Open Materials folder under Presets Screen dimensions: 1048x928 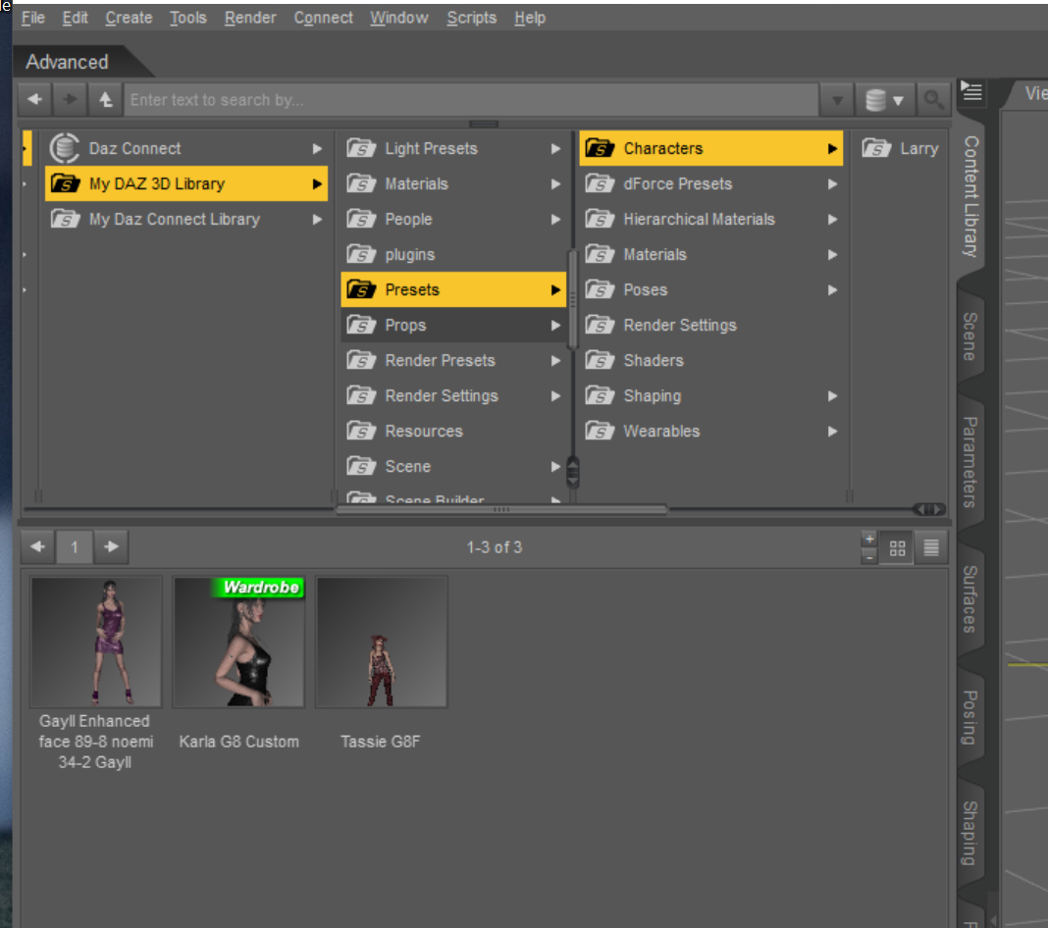coord(710,254)
